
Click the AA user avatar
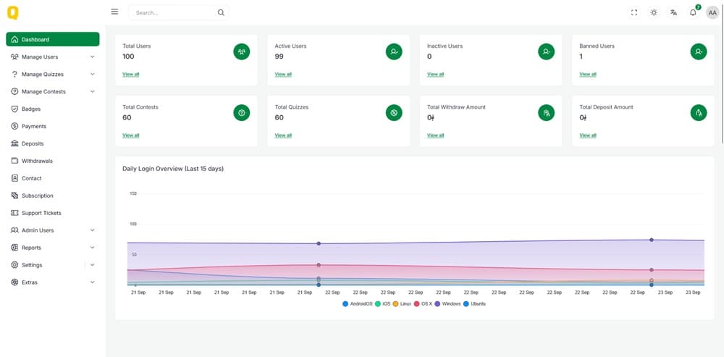pos(712,12)
